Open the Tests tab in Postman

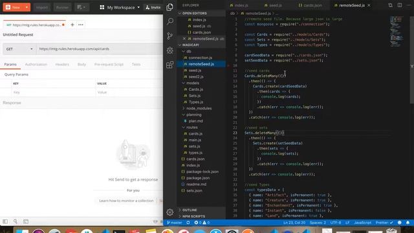(136, 65)
